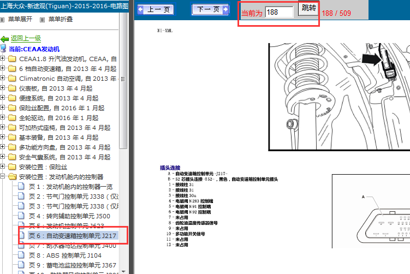Click page icon of 页 6：自动变速箱控制单元 J217

(22, 235)
